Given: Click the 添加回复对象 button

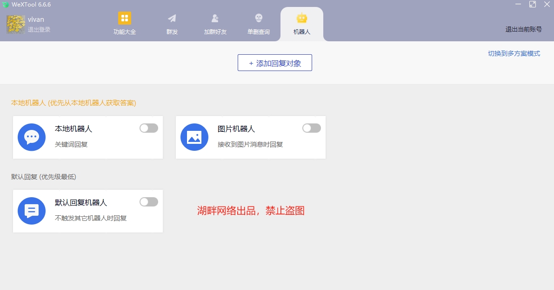Looking at the screenshot, I should 274,63.
